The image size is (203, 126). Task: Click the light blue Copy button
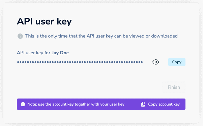coord(177,62)
